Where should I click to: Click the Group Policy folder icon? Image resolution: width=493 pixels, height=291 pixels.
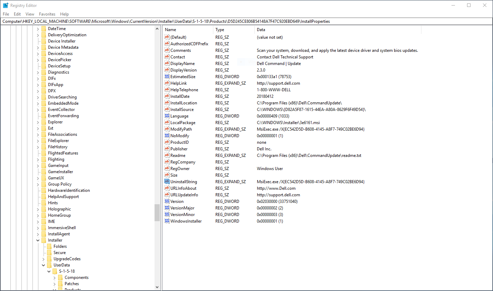pos(44,184)
